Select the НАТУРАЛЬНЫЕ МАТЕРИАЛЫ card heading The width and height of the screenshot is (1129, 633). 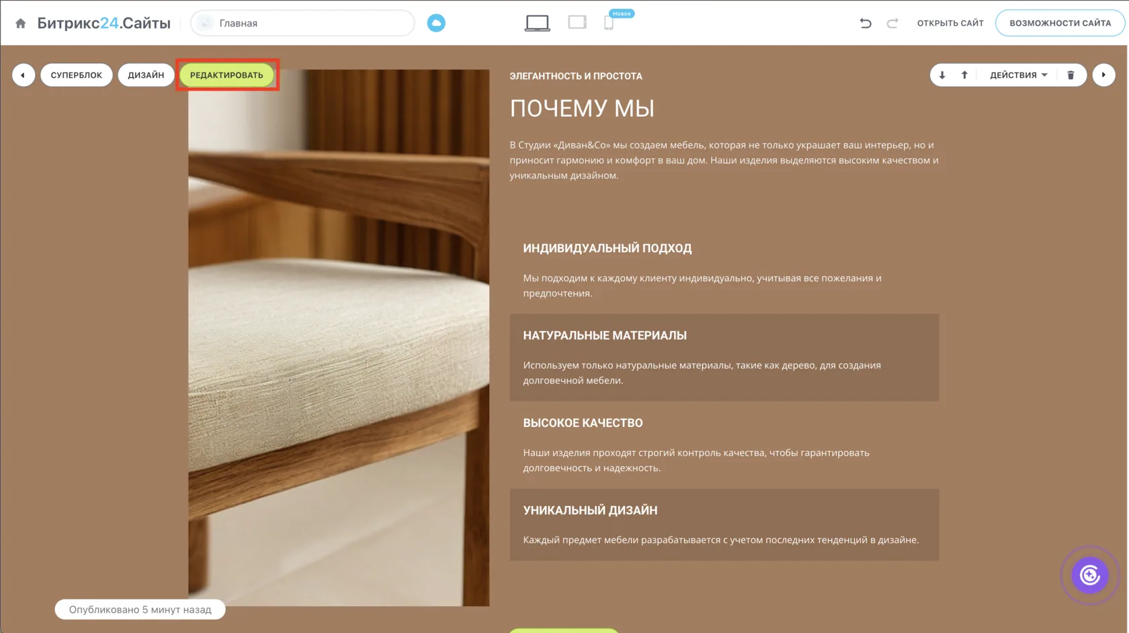(x=605, y=336)
